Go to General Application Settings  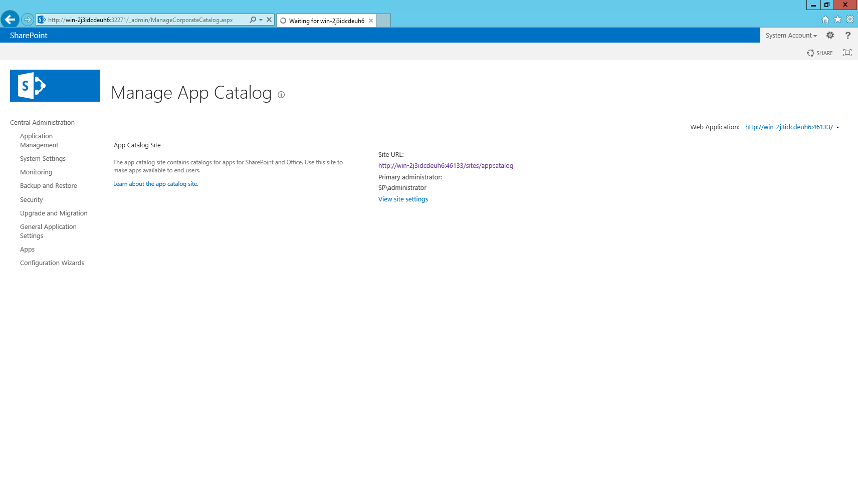click(x=48, y=231)
